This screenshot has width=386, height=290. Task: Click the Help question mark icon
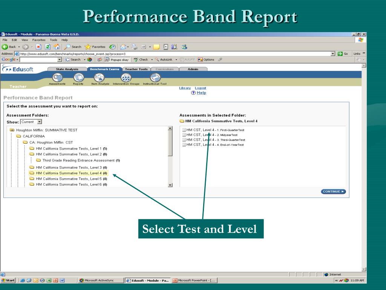pyautogui.click(x=193, y=93)
